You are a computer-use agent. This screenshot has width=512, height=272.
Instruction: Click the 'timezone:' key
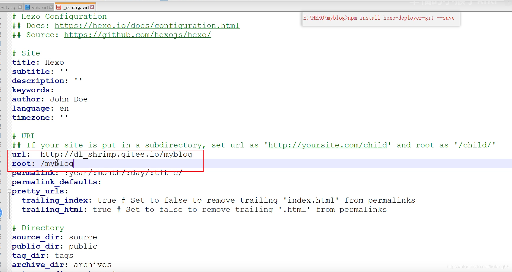33,118
